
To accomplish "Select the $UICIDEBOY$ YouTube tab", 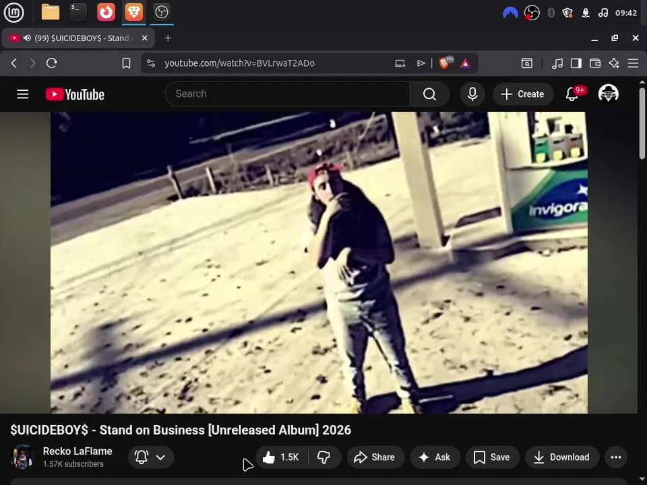I will point(78,38).
